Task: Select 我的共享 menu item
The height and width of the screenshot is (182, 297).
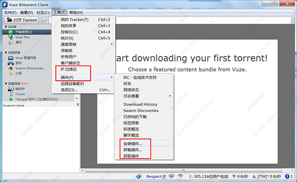Action: (x=83, y=26)
